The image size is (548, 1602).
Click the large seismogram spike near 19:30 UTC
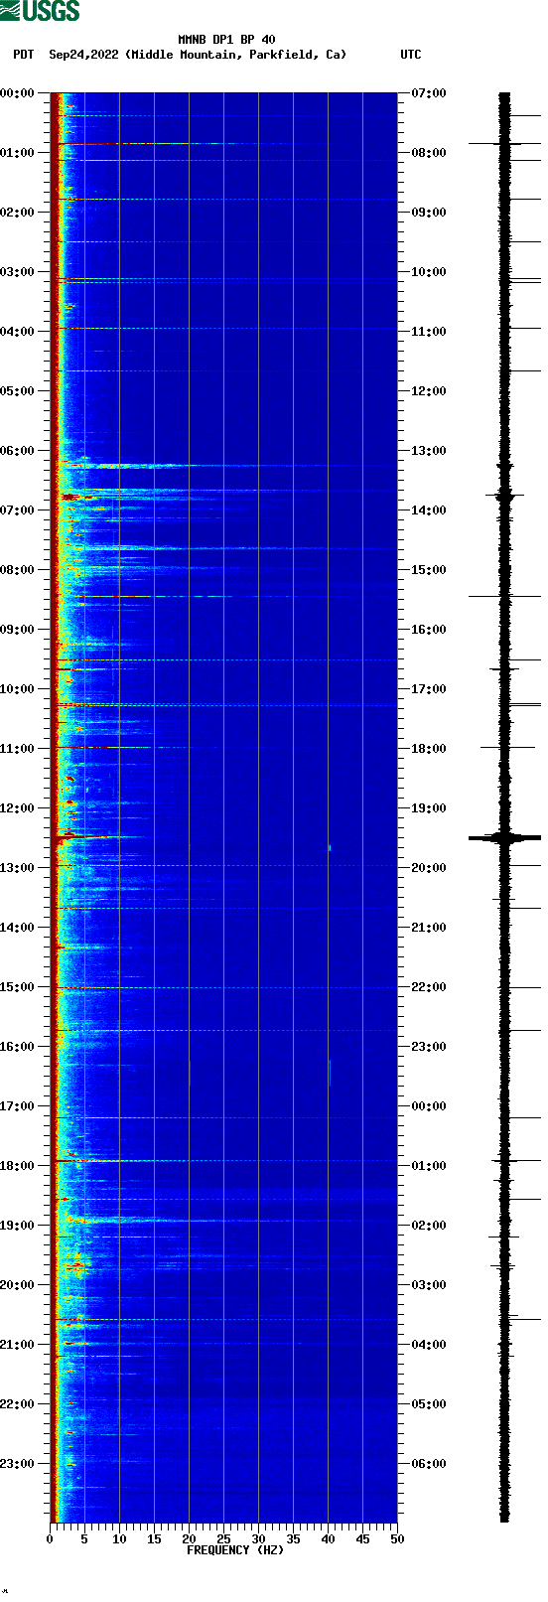(x=505, y=838)
